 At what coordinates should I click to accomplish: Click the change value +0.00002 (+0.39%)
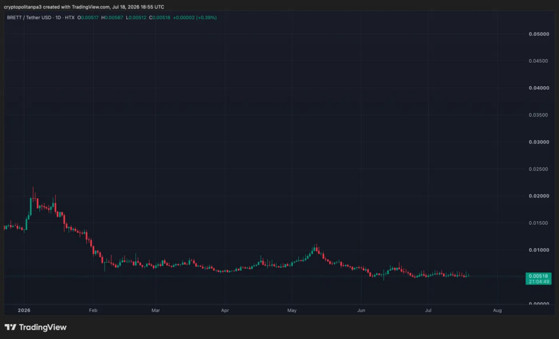(x=195, y=17)
